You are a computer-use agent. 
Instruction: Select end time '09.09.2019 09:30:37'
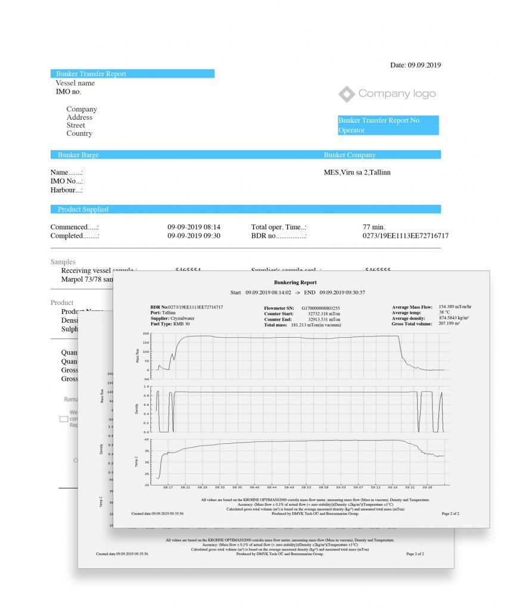pos(343,292)
